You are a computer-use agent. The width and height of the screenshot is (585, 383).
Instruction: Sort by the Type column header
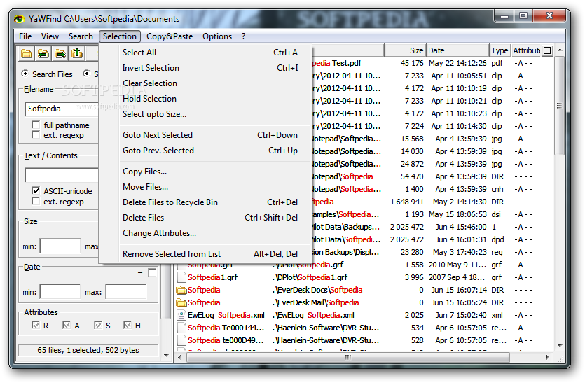[500, 50]
